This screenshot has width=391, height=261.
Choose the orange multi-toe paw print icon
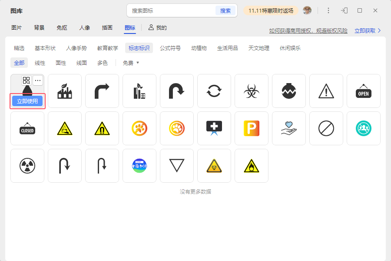click(x=139, y=128)
